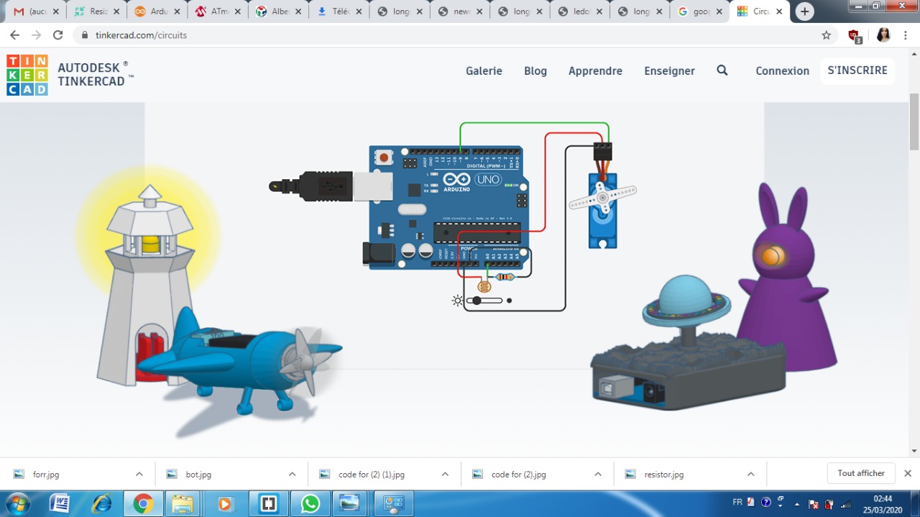Click the page vertical scrollbar thumb
Viewport: 920px width, 517px height.
point(914,122)
